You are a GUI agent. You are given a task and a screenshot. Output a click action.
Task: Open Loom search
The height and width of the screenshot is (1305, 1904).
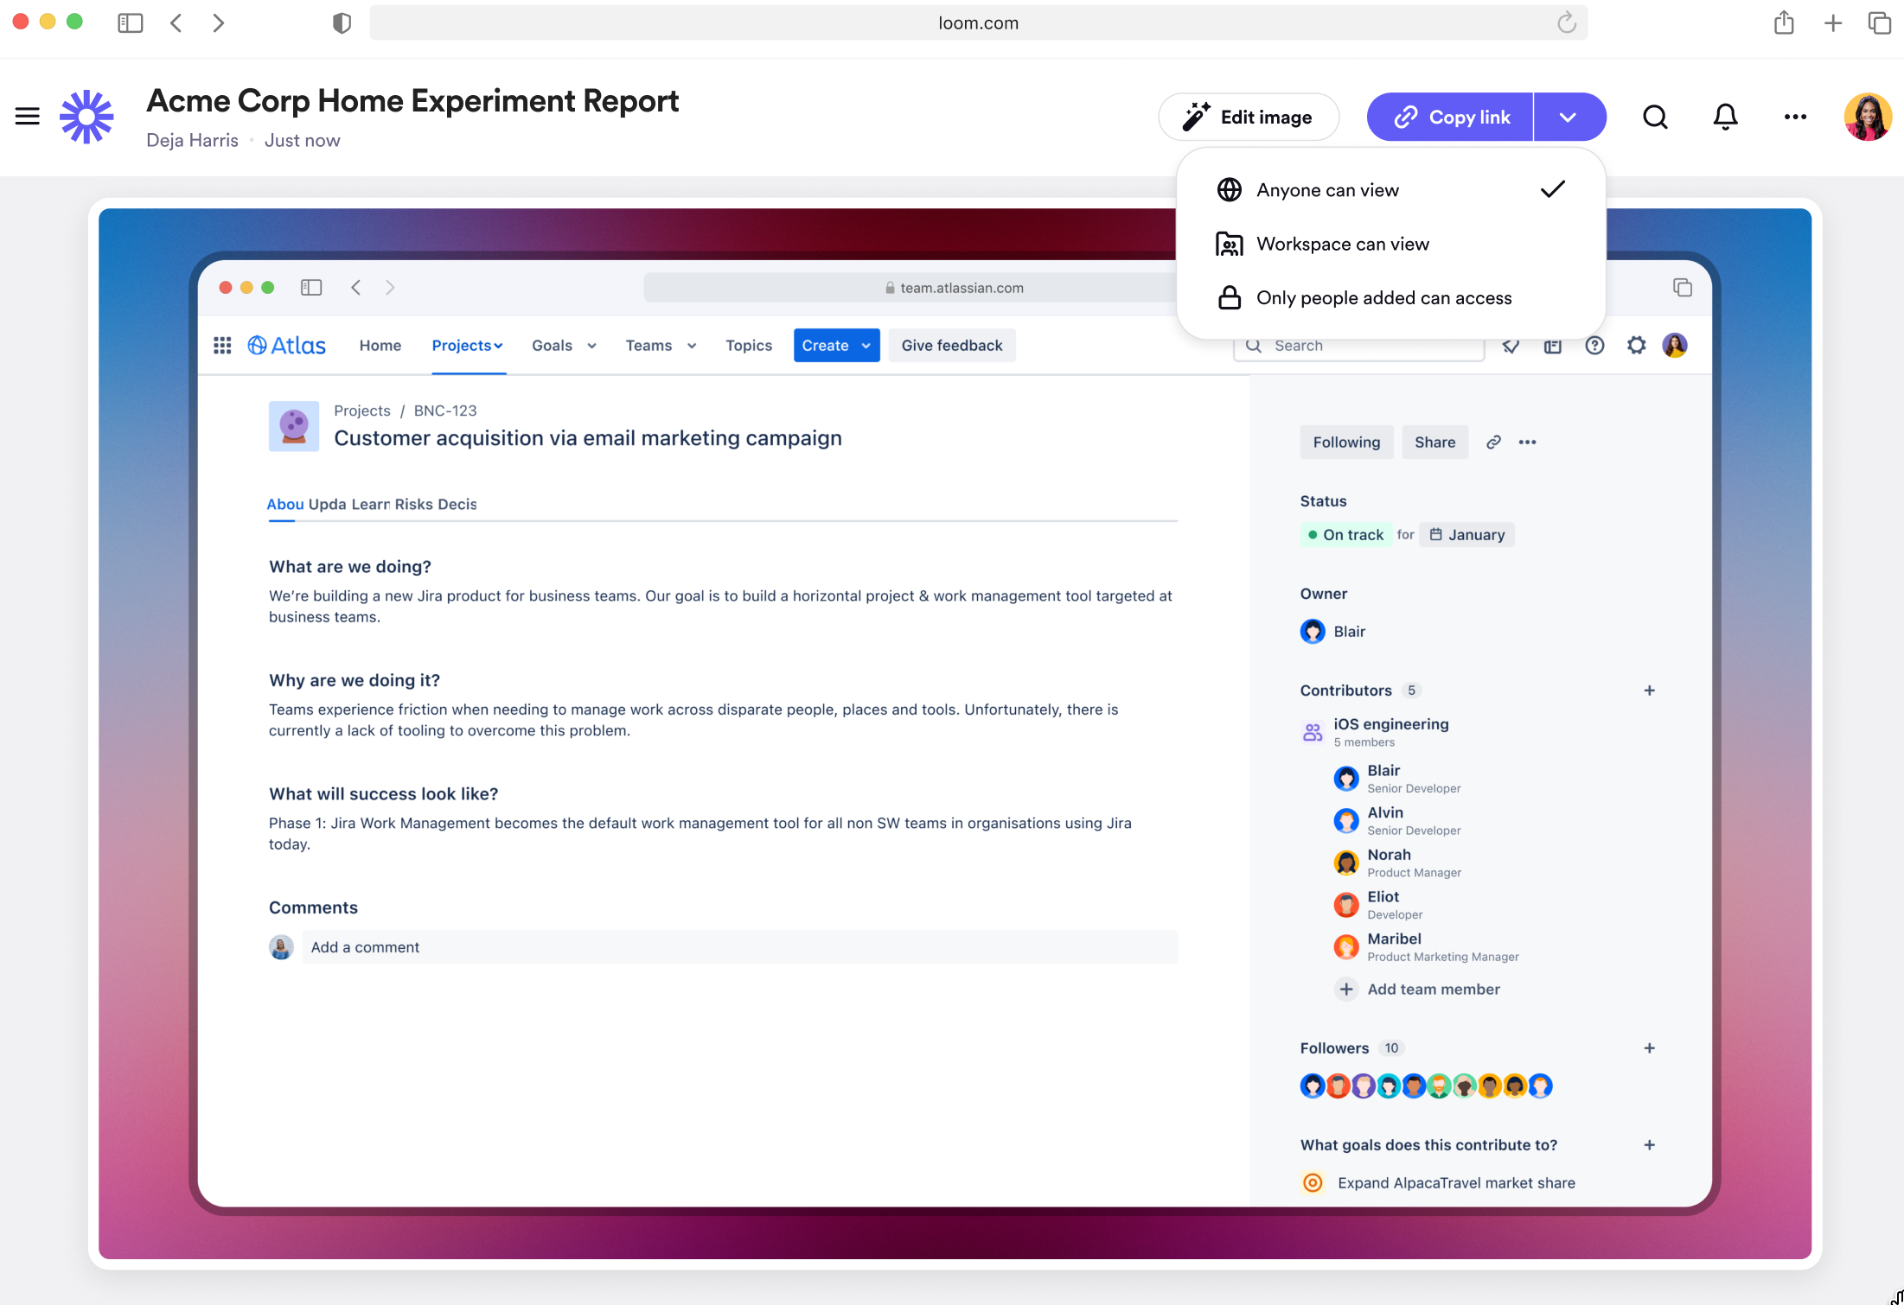[1655, 117]
